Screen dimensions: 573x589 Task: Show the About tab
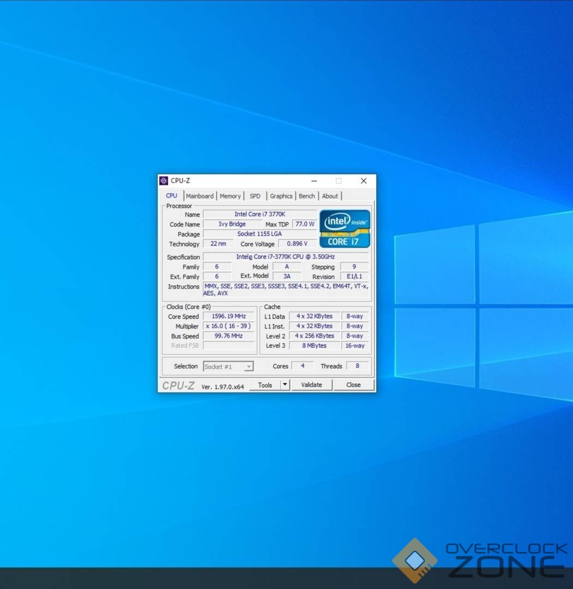click(x=330, y=196)
